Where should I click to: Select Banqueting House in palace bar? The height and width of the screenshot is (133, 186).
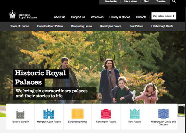pyautogui.click(x=81, y=26)
